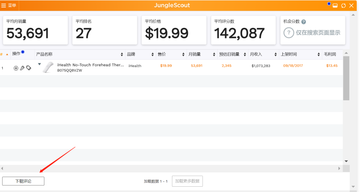This screenshot has width=360, height=192.
Task: Click the 下载评论 button
Action: pos(23,181)
